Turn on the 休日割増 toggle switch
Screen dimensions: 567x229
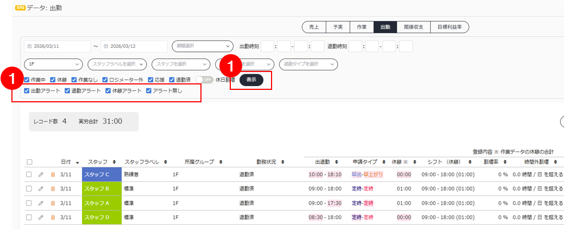click(x=204, y=80)
